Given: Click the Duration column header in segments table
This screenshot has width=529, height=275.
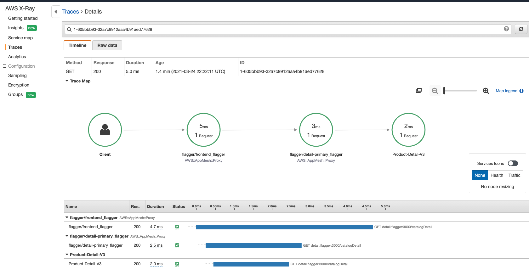Looking at the screenshot, I should (155, 206).
